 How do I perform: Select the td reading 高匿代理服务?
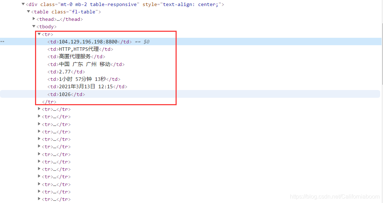(76, 56)
